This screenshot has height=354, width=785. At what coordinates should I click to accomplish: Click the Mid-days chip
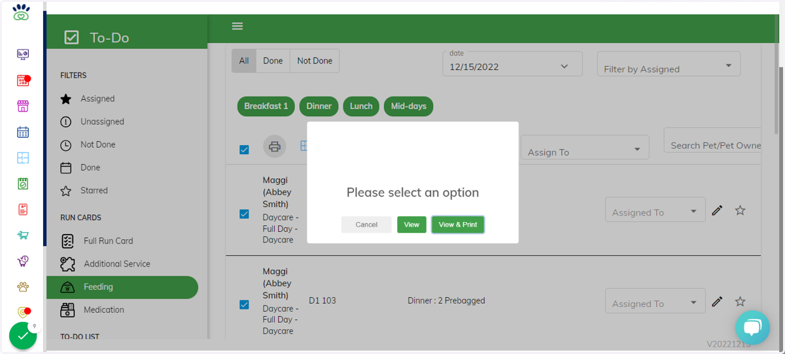coord(409,106)
